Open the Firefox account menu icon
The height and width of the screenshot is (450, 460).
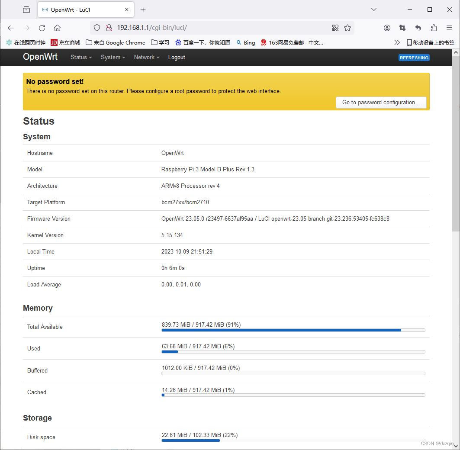[386, 27]
